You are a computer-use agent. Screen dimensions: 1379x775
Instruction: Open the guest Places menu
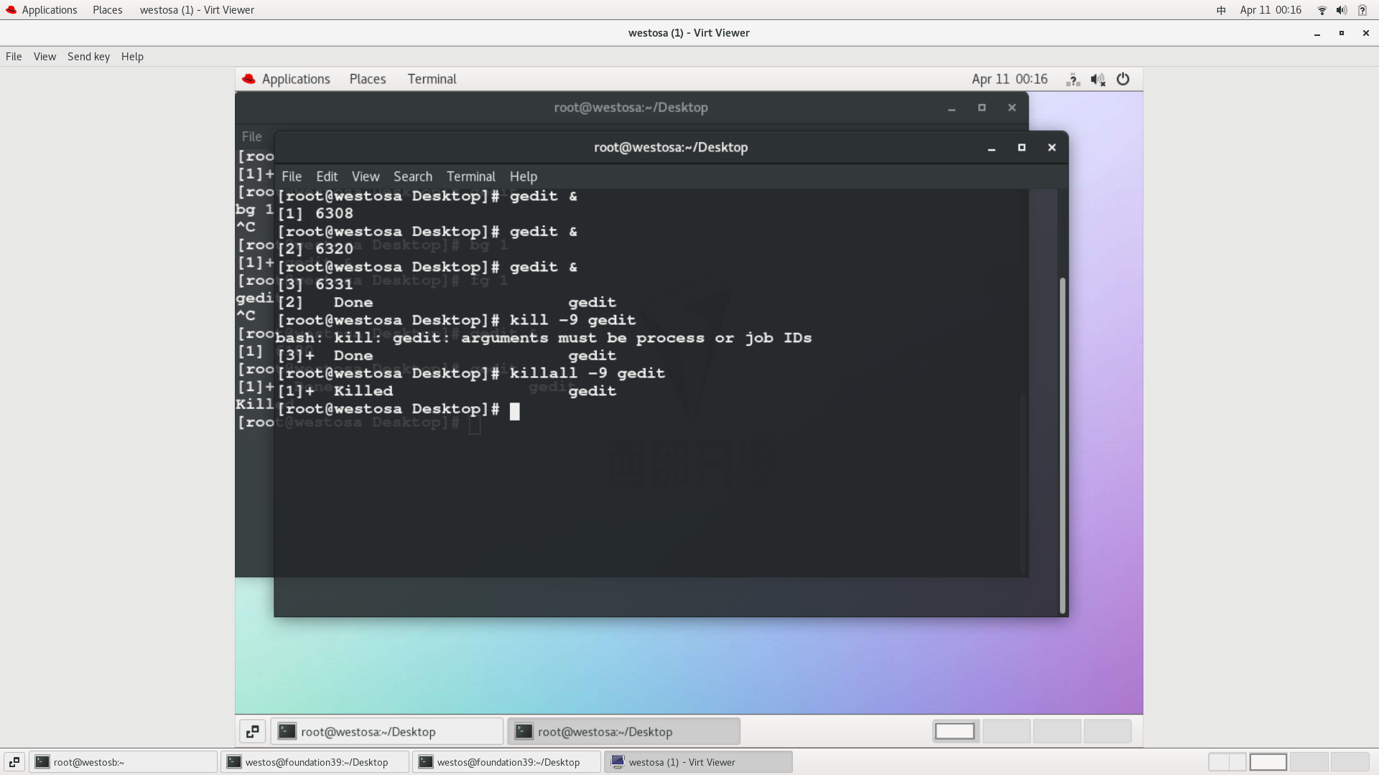point(368,79)
